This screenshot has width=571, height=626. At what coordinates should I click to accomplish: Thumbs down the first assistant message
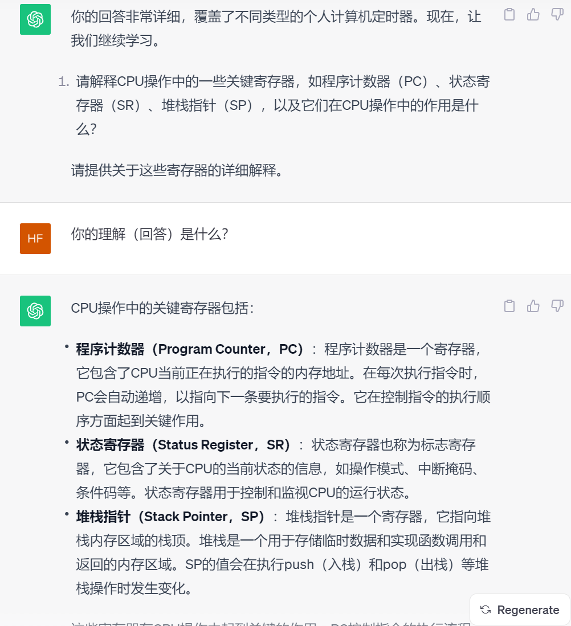[x=557, y=15]
